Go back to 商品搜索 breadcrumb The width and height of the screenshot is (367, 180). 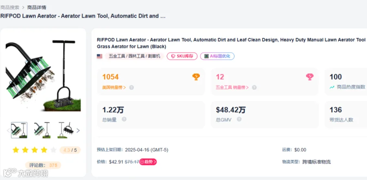[10, 7]
